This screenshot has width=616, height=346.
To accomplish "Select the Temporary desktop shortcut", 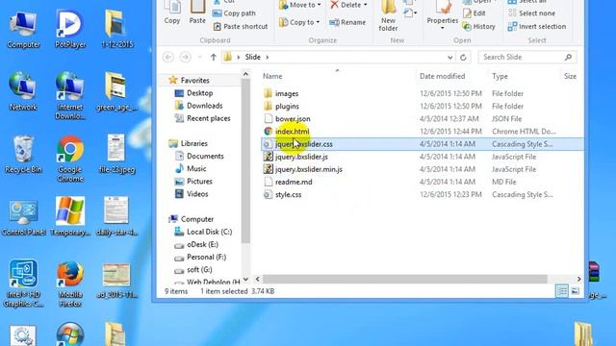I will click(x=70, y=217).
